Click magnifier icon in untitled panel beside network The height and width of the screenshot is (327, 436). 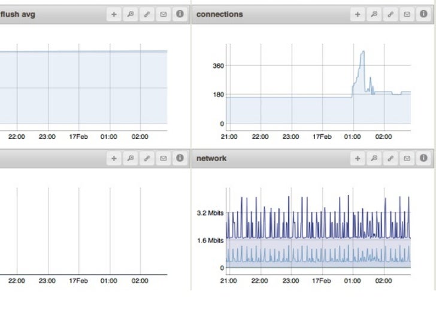pyautogui.click(x=131, y=158)
